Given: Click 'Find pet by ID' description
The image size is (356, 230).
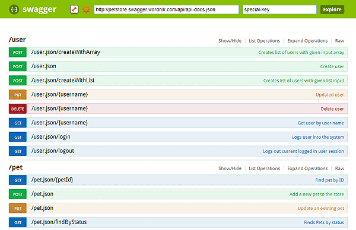Looking at the screenshot, I should tap(329, 180).
